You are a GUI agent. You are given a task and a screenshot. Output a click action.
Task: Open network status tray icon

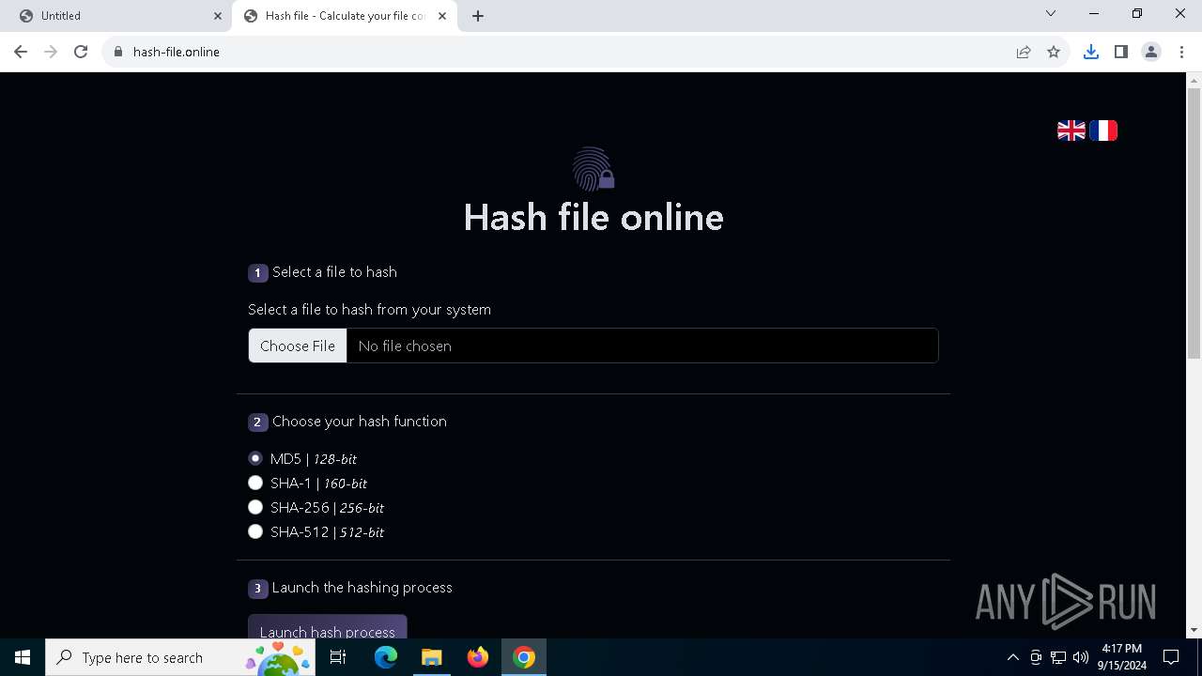pos(1058,657)
